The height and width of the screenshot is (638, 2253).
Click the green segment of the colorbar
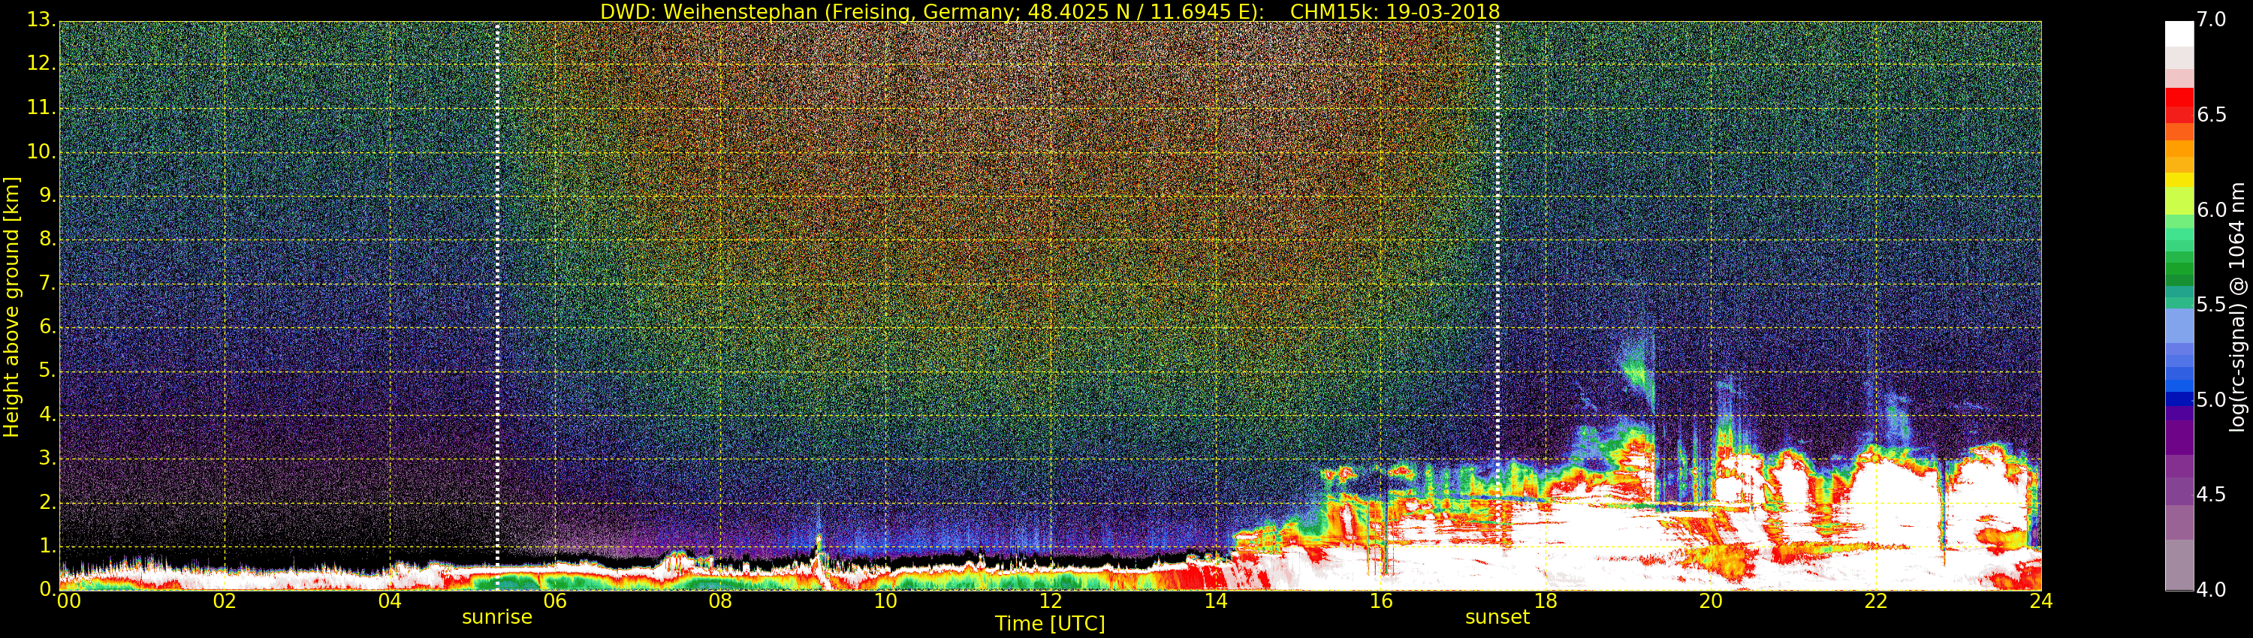pyautogui.click(x=2179, y=266)
